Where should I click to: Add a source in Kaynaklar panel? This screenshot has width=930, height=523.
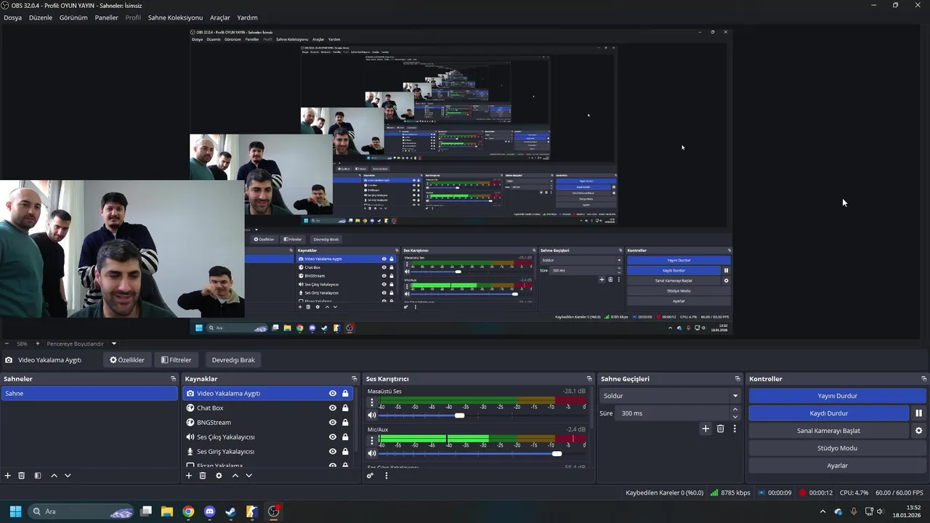click(x=189, y=476)
